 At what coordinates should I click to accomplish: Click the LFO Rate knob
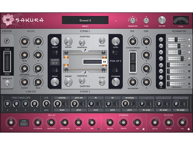pyautogui.click(x=46, y=104)
